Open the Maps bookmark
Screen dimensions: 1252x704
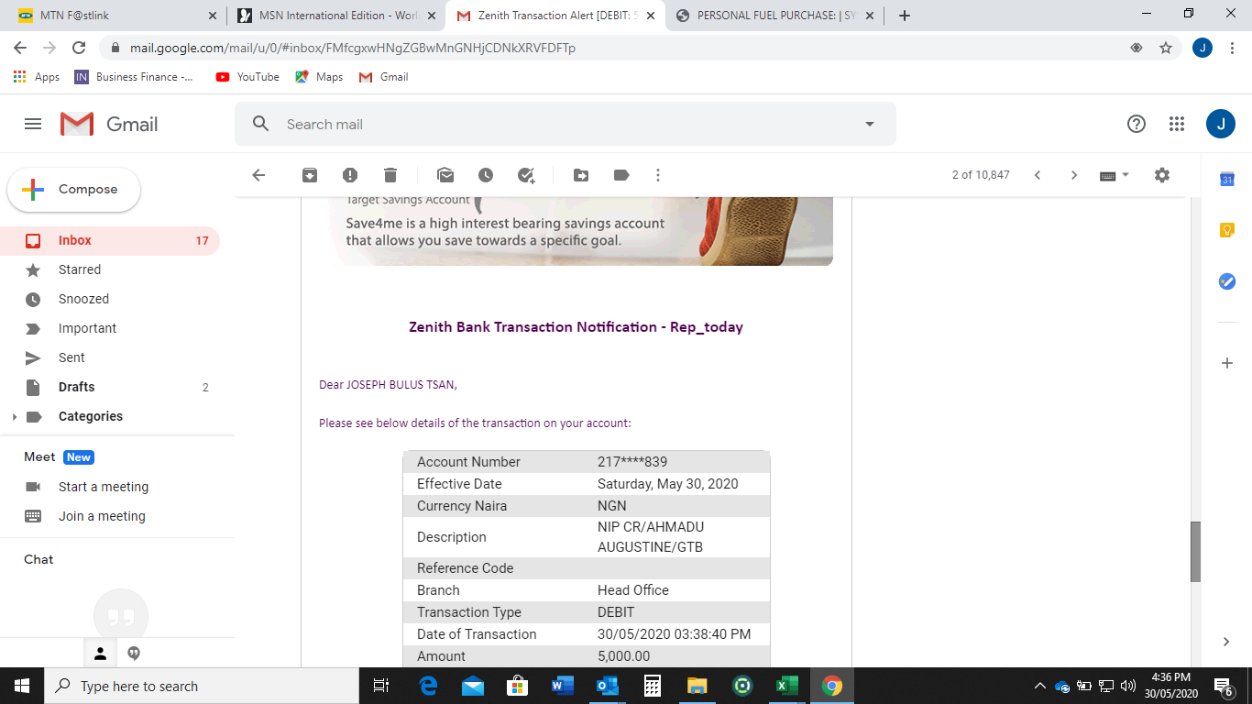[x=319, y=77]
